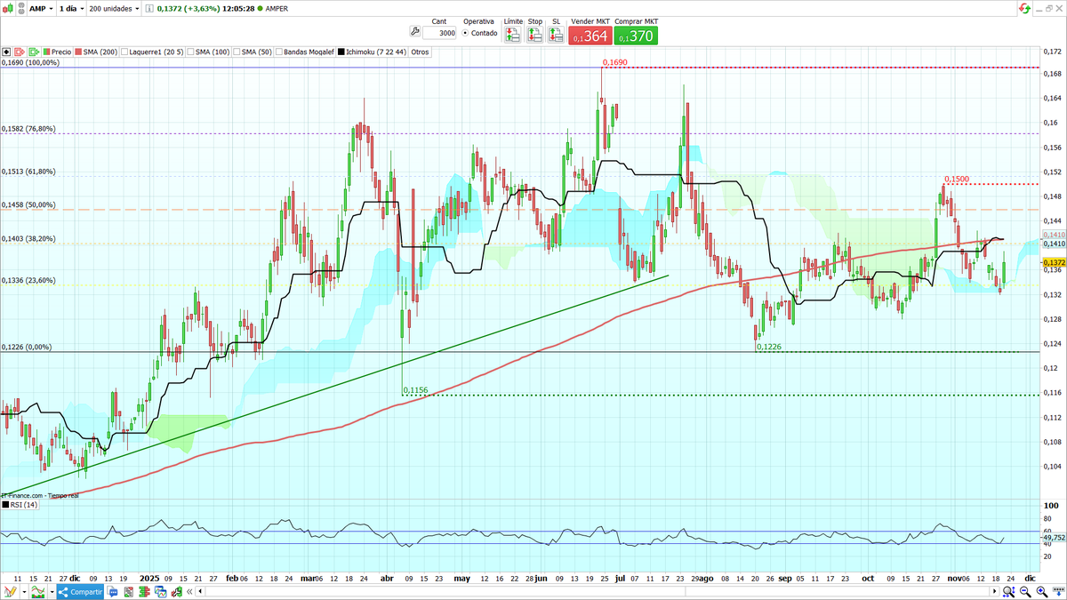
Task: Place a Stop order icon
Action: (534, 35)
